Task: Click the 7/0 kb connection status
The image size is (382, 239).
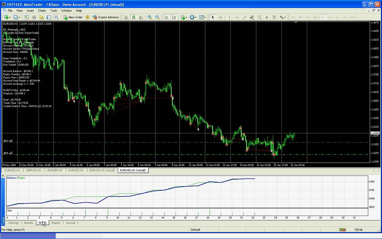Action: [x=358, y=230]
